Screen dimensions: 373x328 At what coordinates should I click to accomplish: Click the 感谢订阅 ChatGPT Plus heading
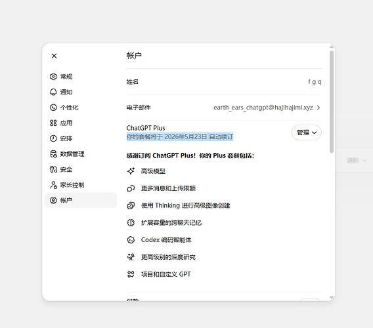coord(190,155)
